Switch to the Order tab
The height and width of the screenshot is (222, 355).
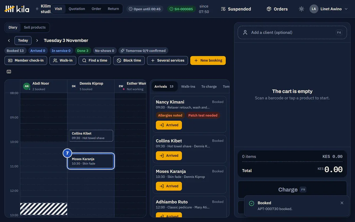[97, 9]
